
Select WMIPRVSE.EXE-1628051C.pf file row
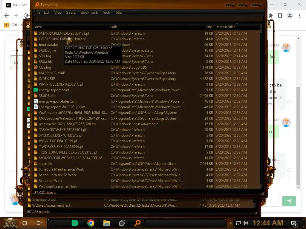(x=146, y=84)
